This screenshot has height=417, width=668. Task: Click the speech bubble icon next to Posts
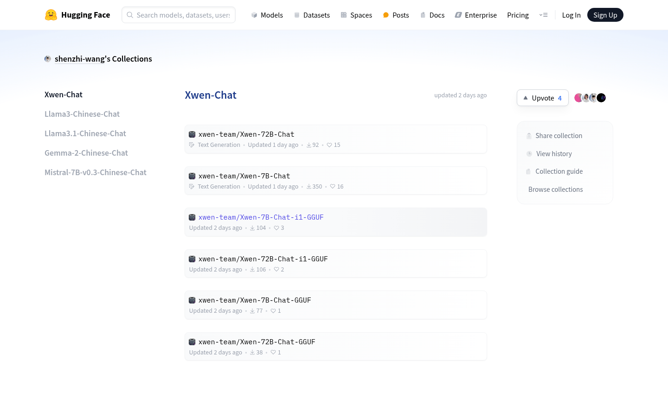coord(385,15)
